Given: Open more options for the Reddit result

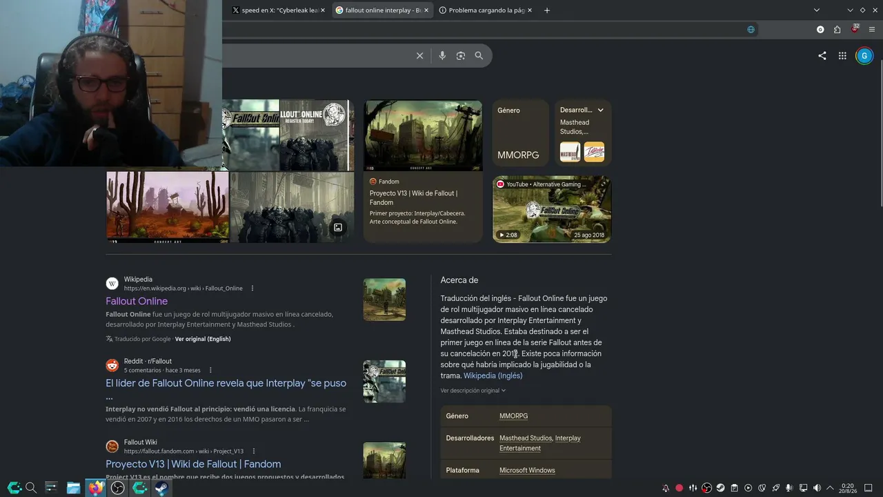Looking at the screenshot, I should (210, 370).
